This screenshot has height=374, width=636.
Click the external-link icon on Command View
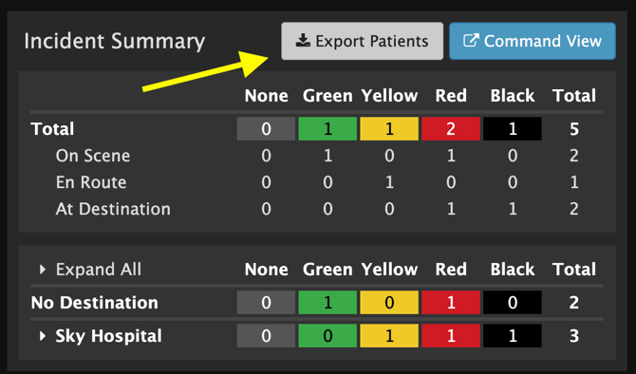click(471, 40)
